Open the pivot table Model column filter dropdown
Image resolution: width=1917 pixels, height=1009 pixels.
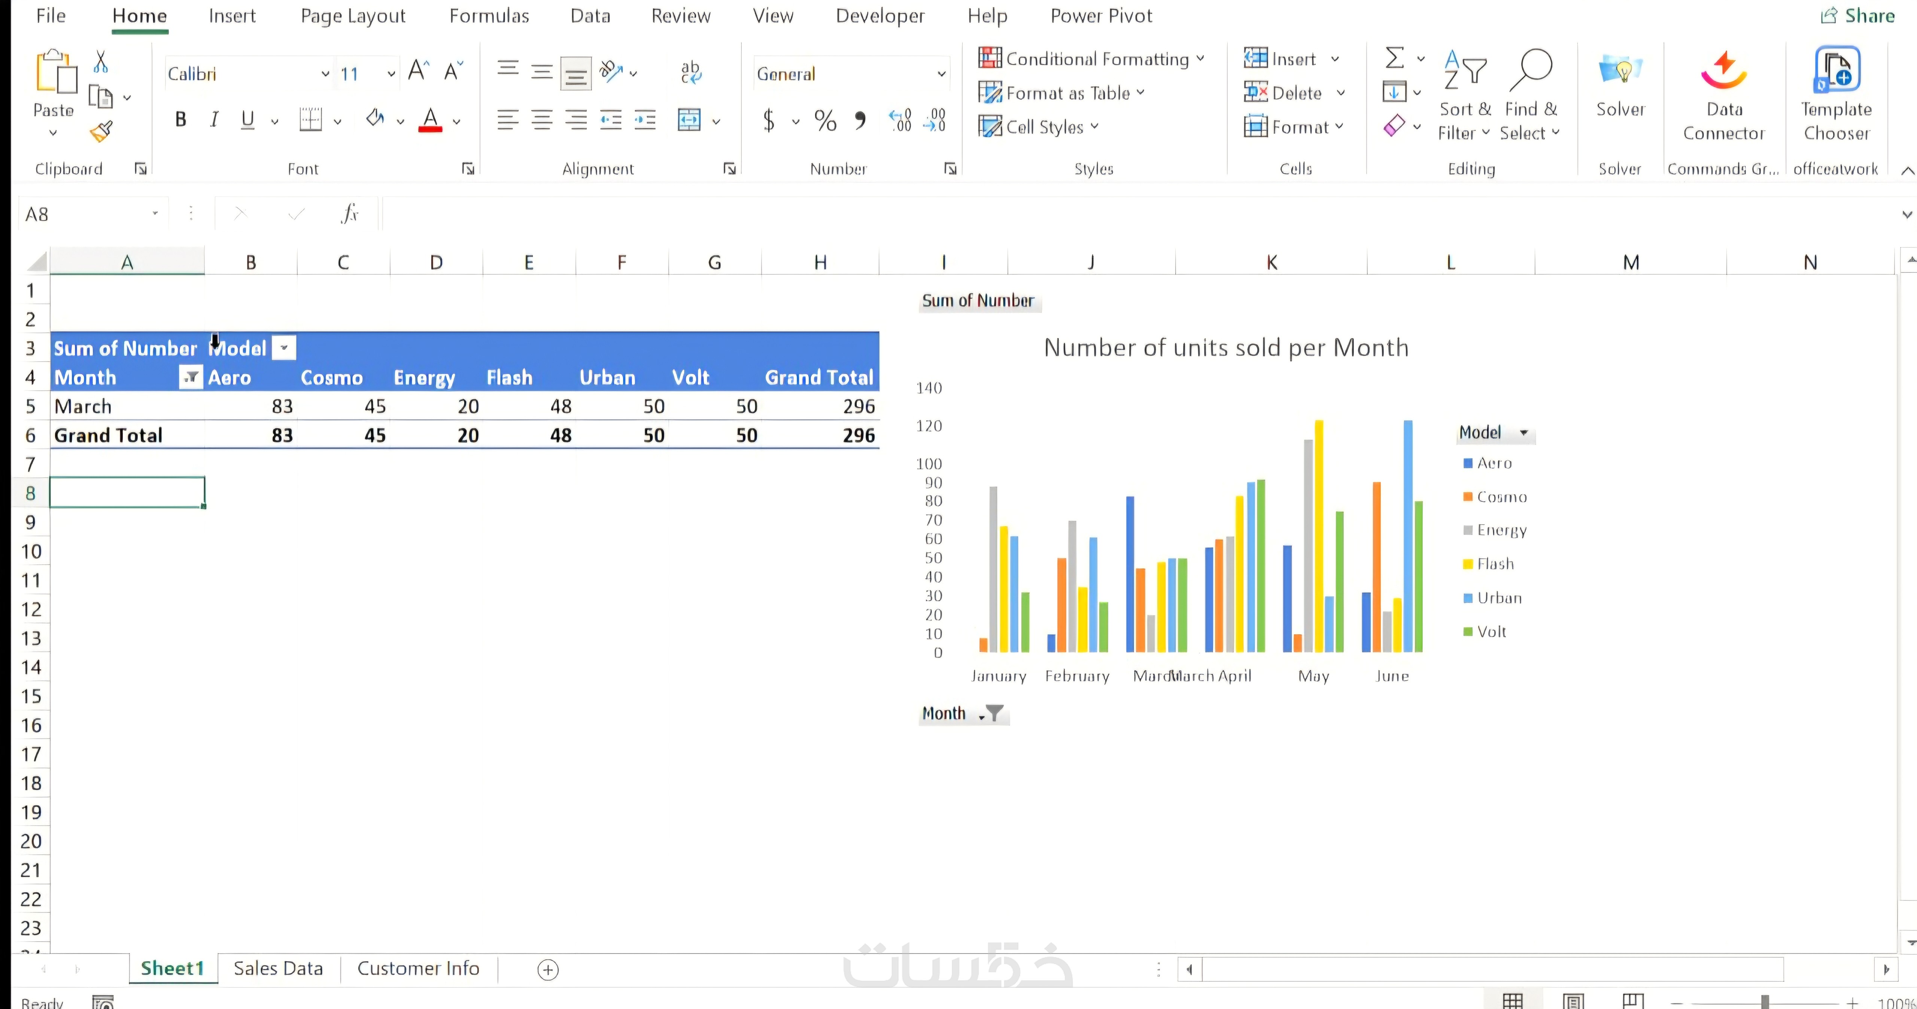point(283,347)
